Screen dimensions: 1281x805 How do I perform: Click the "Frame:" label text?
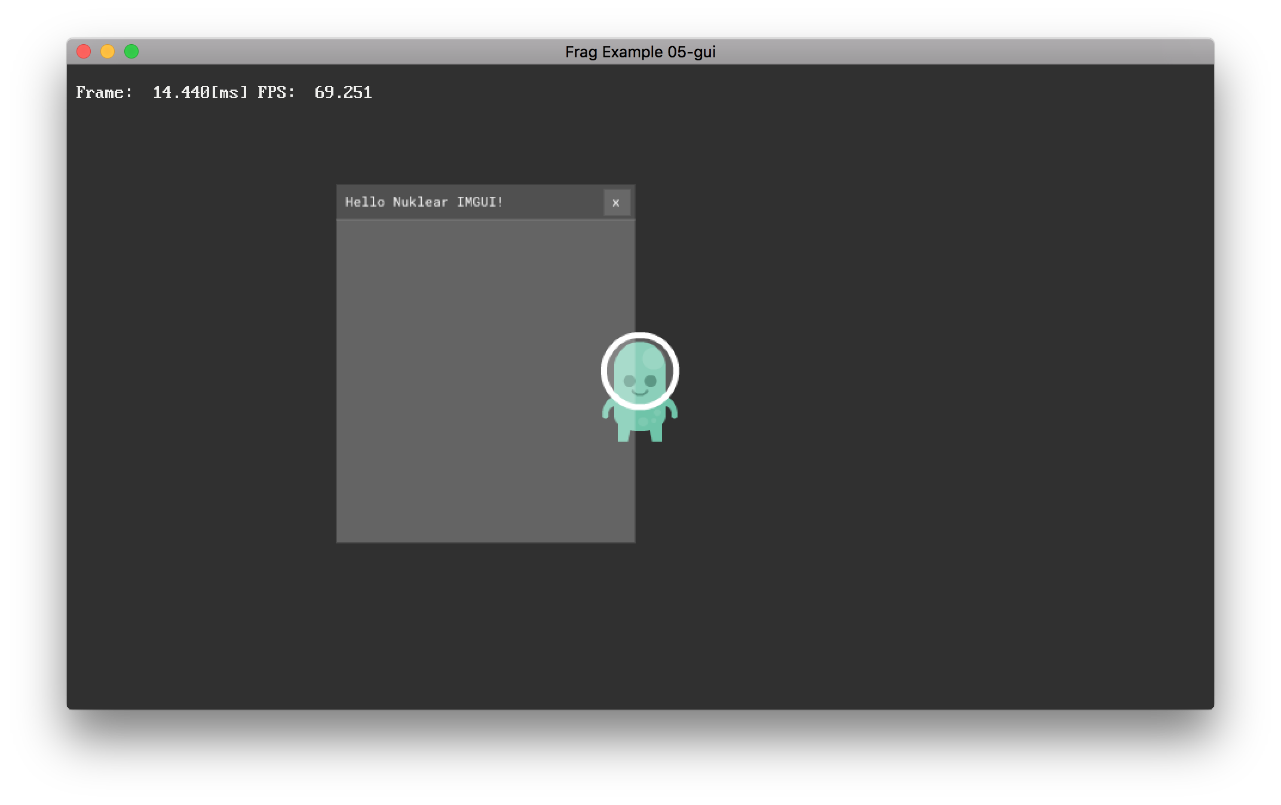tap(104, 93)
